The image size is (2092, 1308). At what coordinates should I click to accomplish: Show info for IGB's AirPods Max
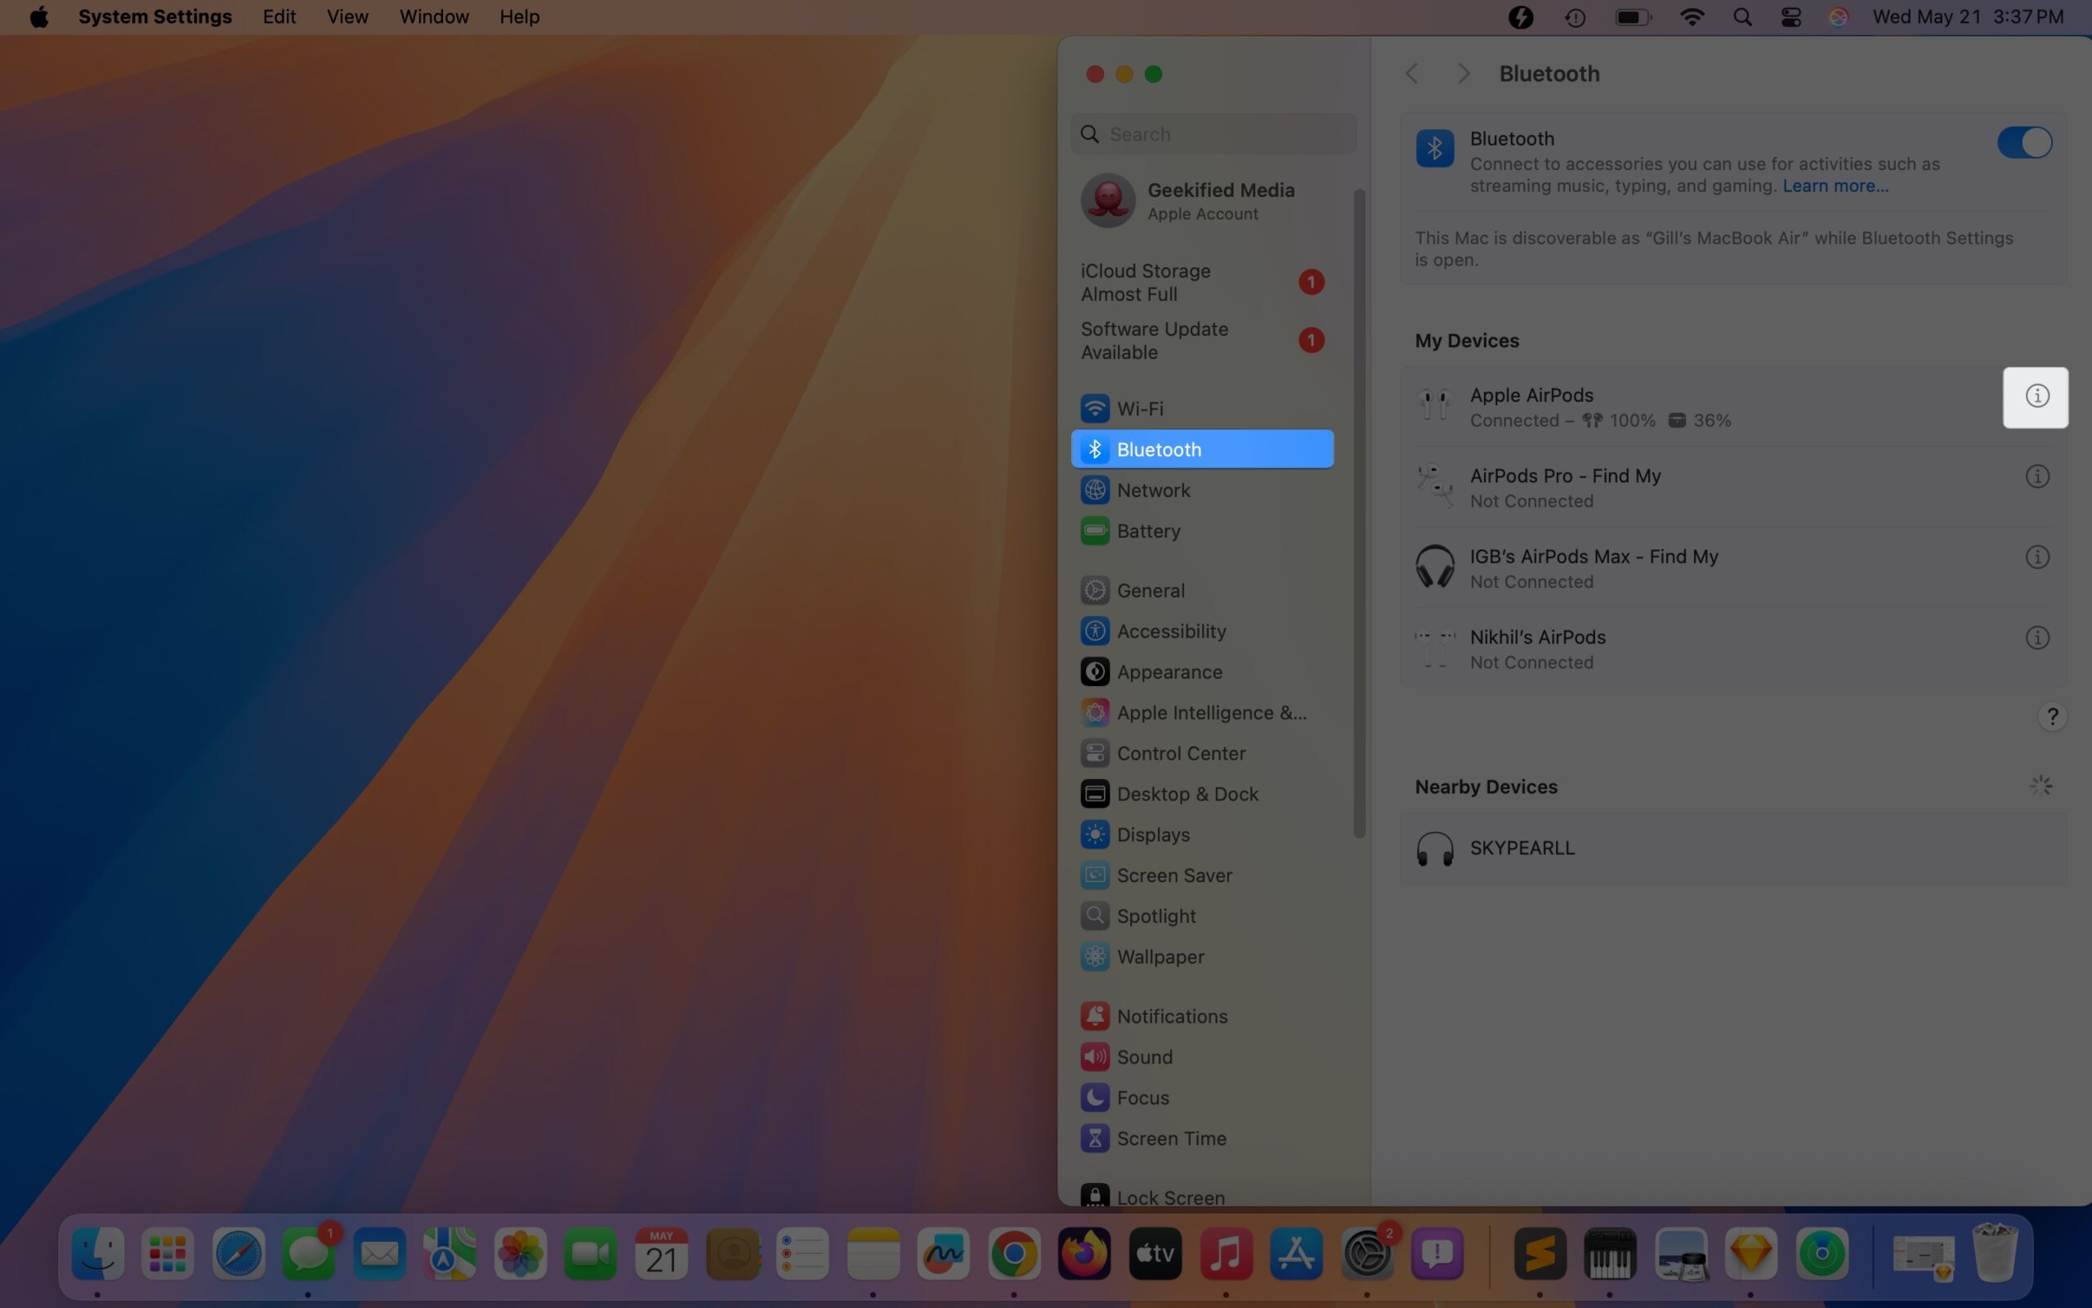point(2037,556)
